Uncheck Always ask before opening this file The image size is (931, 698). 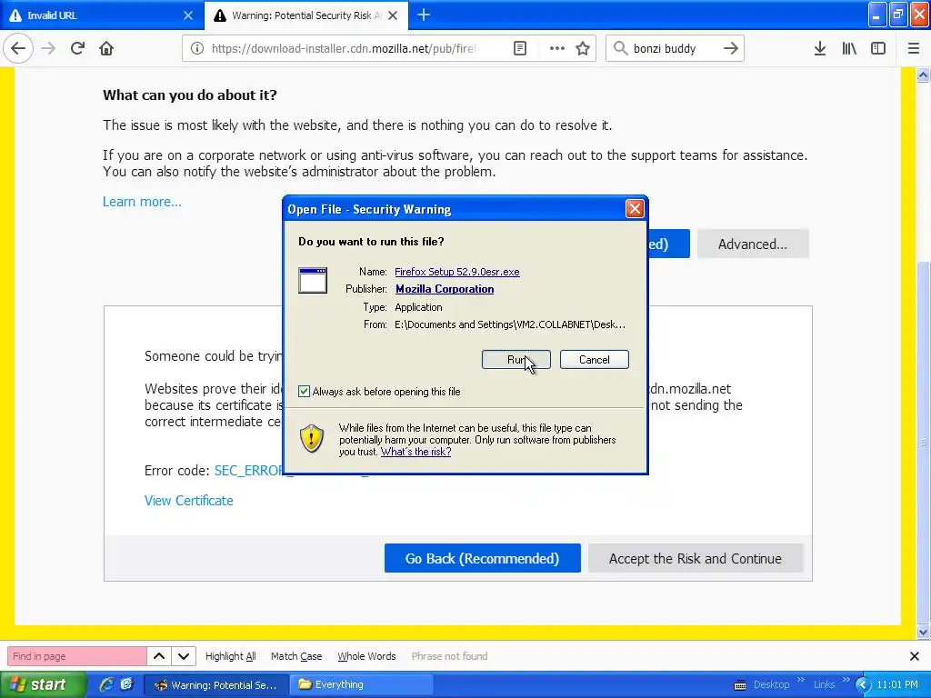tap(304, 391)
